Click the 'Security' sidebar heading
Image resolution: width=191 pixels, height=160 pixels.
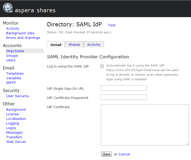pos(11,90)
